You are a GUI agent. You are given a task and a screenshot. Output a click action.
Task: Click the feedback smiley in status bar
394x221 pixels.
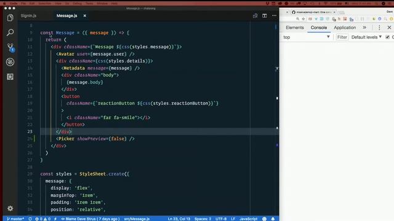point(264,219)
